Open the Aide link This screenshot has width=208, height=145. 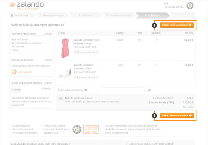[166, 3]
